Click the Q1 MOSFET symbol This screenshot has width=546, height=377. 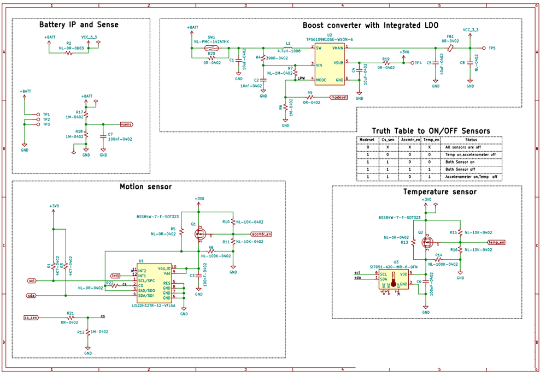200,234
